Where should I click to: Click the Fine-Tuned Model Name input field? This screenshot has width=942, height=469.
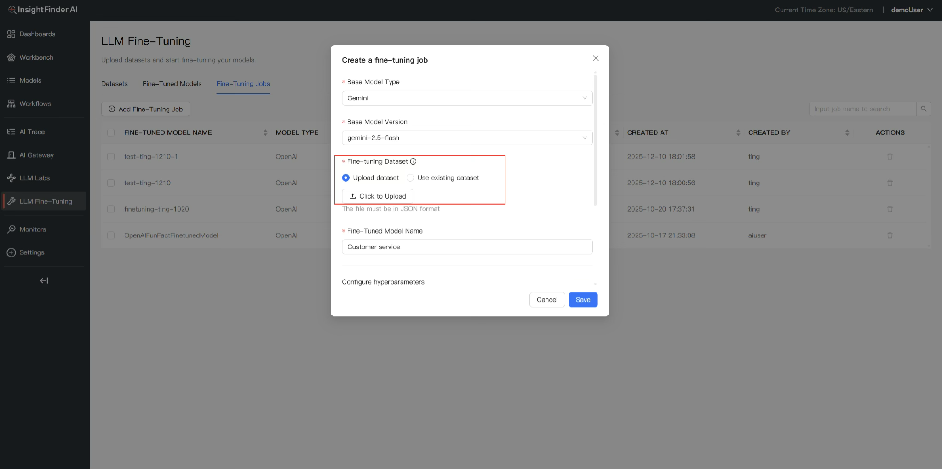pos(467,247)
